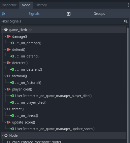130x143 pixels.
Task: Select the child_entered_tree(node: Node) signal
Action: click(64, 141)
